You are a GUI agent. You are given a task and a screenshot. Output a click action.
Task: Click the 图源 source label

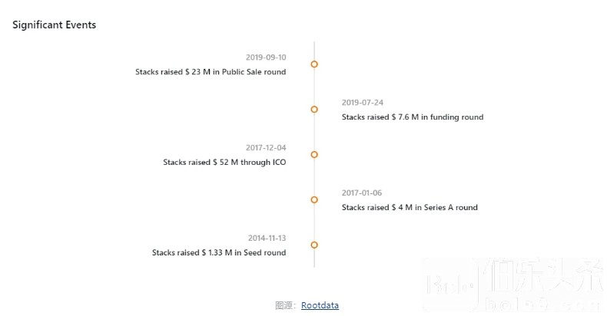click(284, 305)
